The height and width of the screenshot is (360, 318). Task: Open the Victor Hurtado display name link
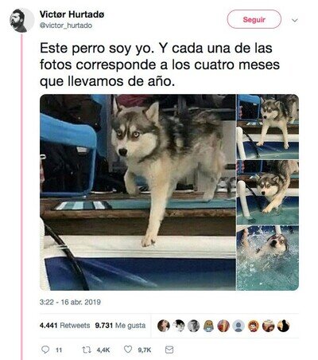72,14
